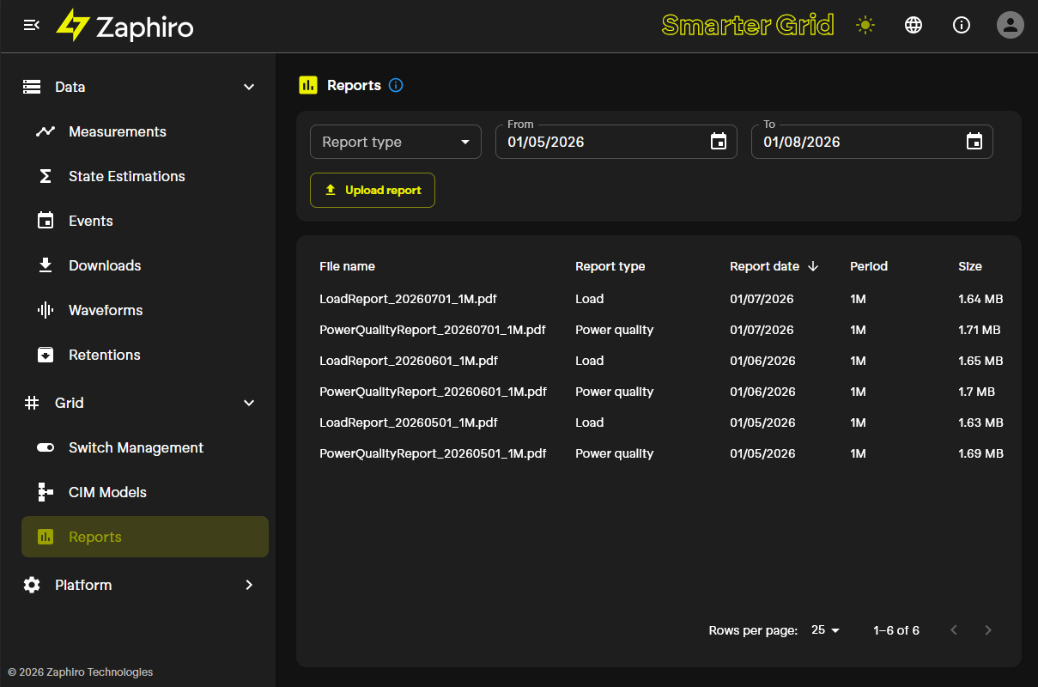
Task: Click the Waveforms audio bars icon
Action: (46, 310)
